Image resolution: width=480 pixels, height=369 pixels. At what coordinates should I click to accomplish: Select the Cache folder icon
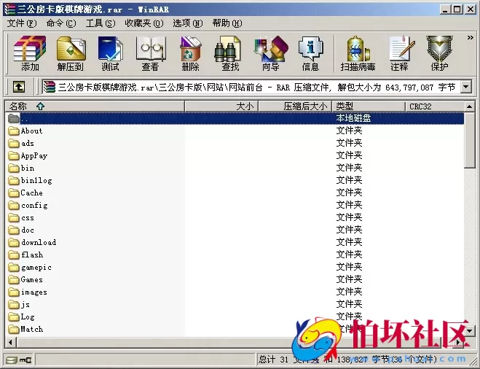click(14, 193)
